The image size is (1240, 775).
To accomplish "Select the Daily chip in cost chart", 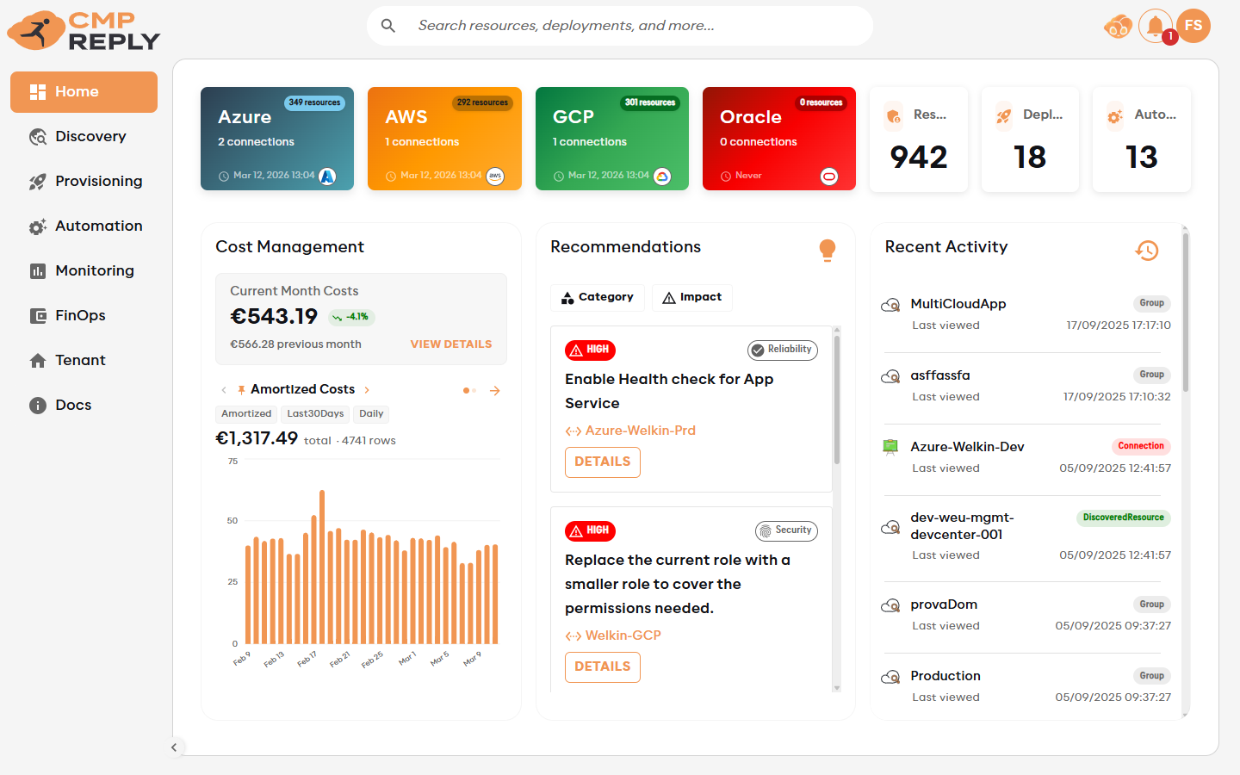I will [371, 414].
